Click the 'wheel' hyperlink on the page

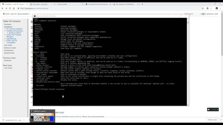tap(61, 112)
